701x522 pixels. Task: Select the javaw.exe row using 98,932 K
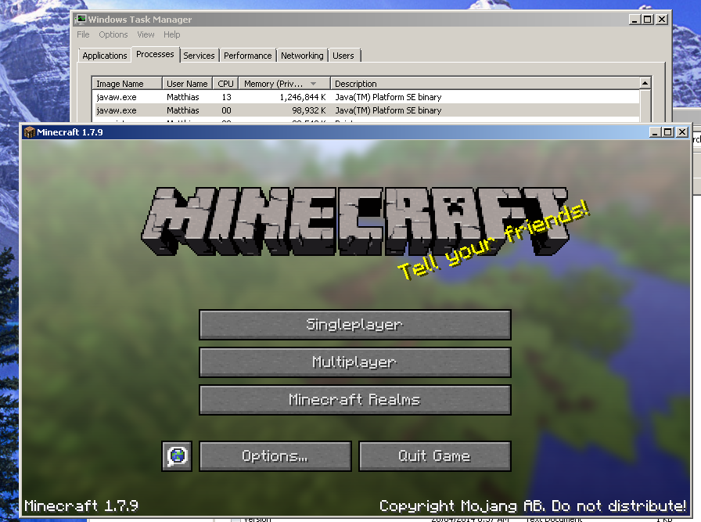[366, 110]
